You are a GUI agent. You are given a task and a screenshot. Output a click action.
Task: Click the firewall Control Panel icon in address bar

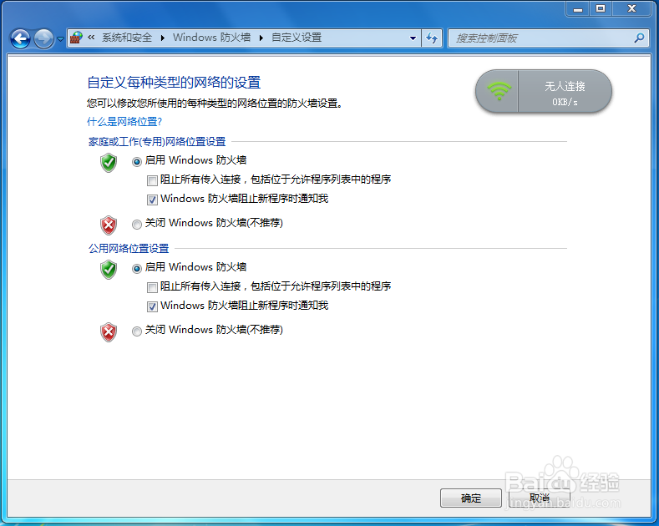(x=76, y=38)
